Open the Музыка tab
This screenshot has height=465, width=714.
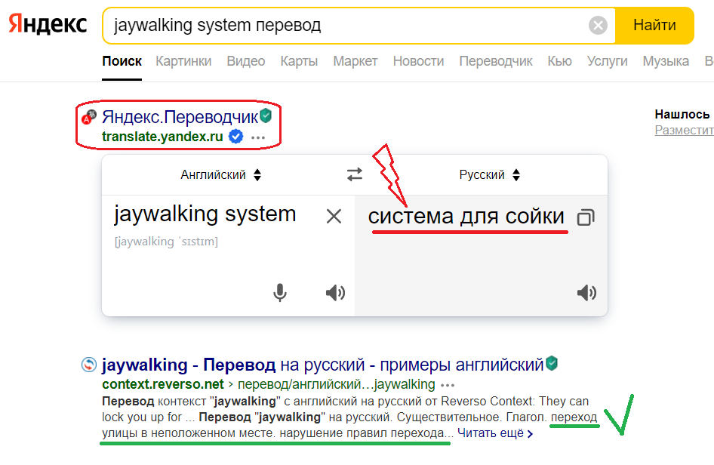666,61
